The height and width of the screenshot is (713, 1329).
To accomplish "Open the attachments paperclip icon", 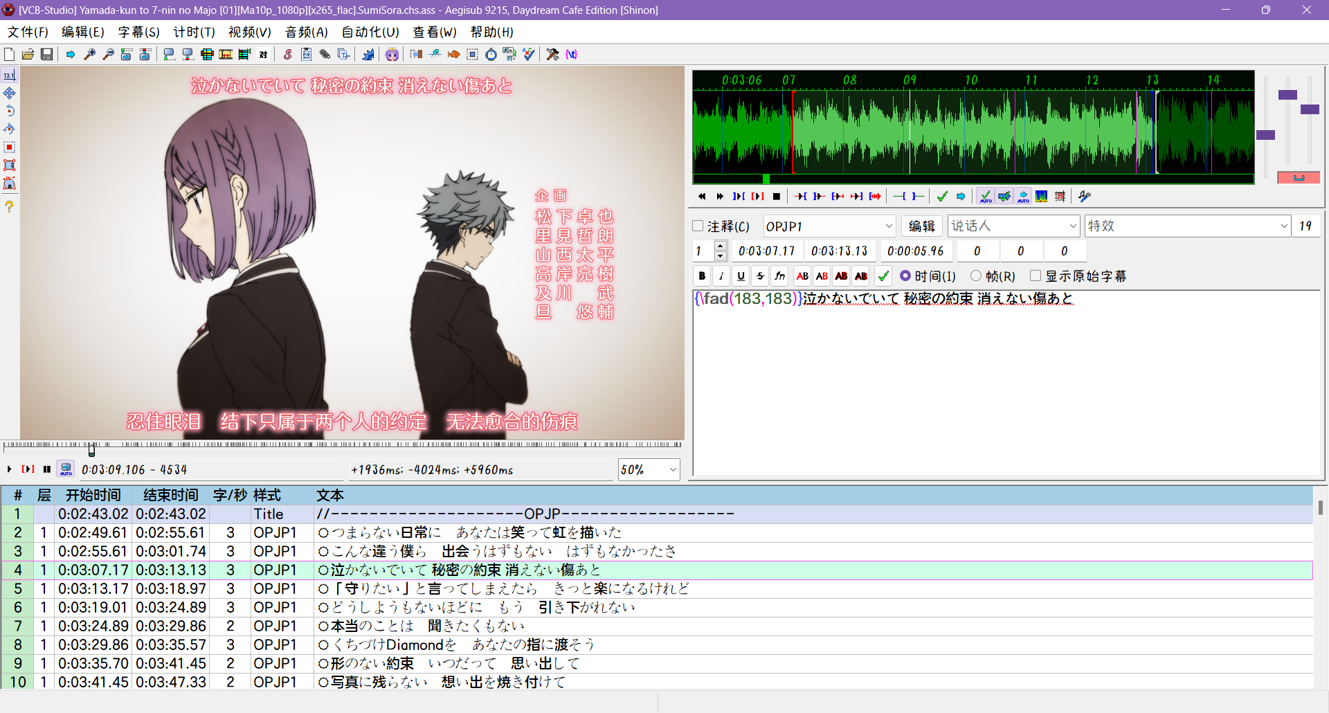I will pos(325,55).
